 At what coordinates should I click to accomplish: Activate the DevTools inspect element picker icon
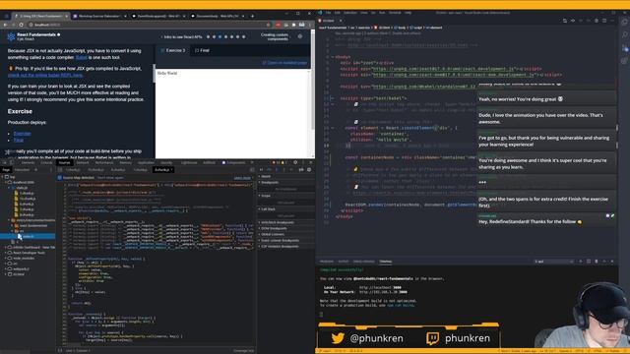pyautogui.click(x=4, y=162)
